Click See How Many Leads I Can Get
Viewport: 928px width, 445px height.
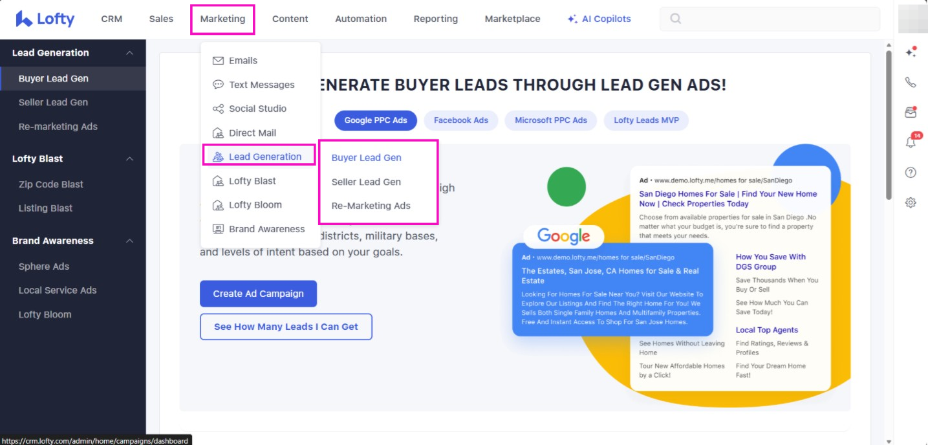(286, 327)
